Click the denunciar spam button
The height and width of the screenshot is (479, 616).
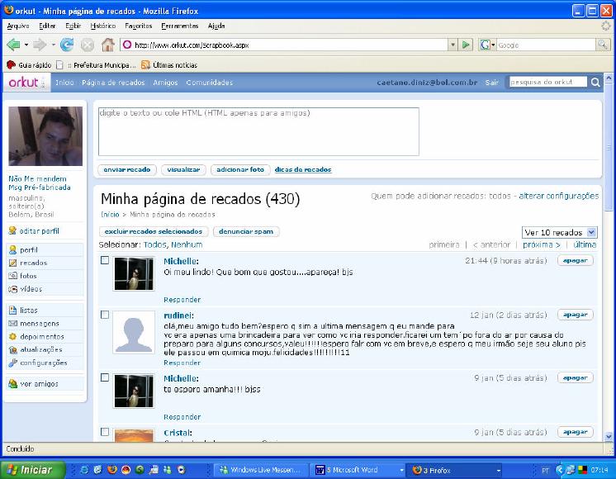pos(246,231)
